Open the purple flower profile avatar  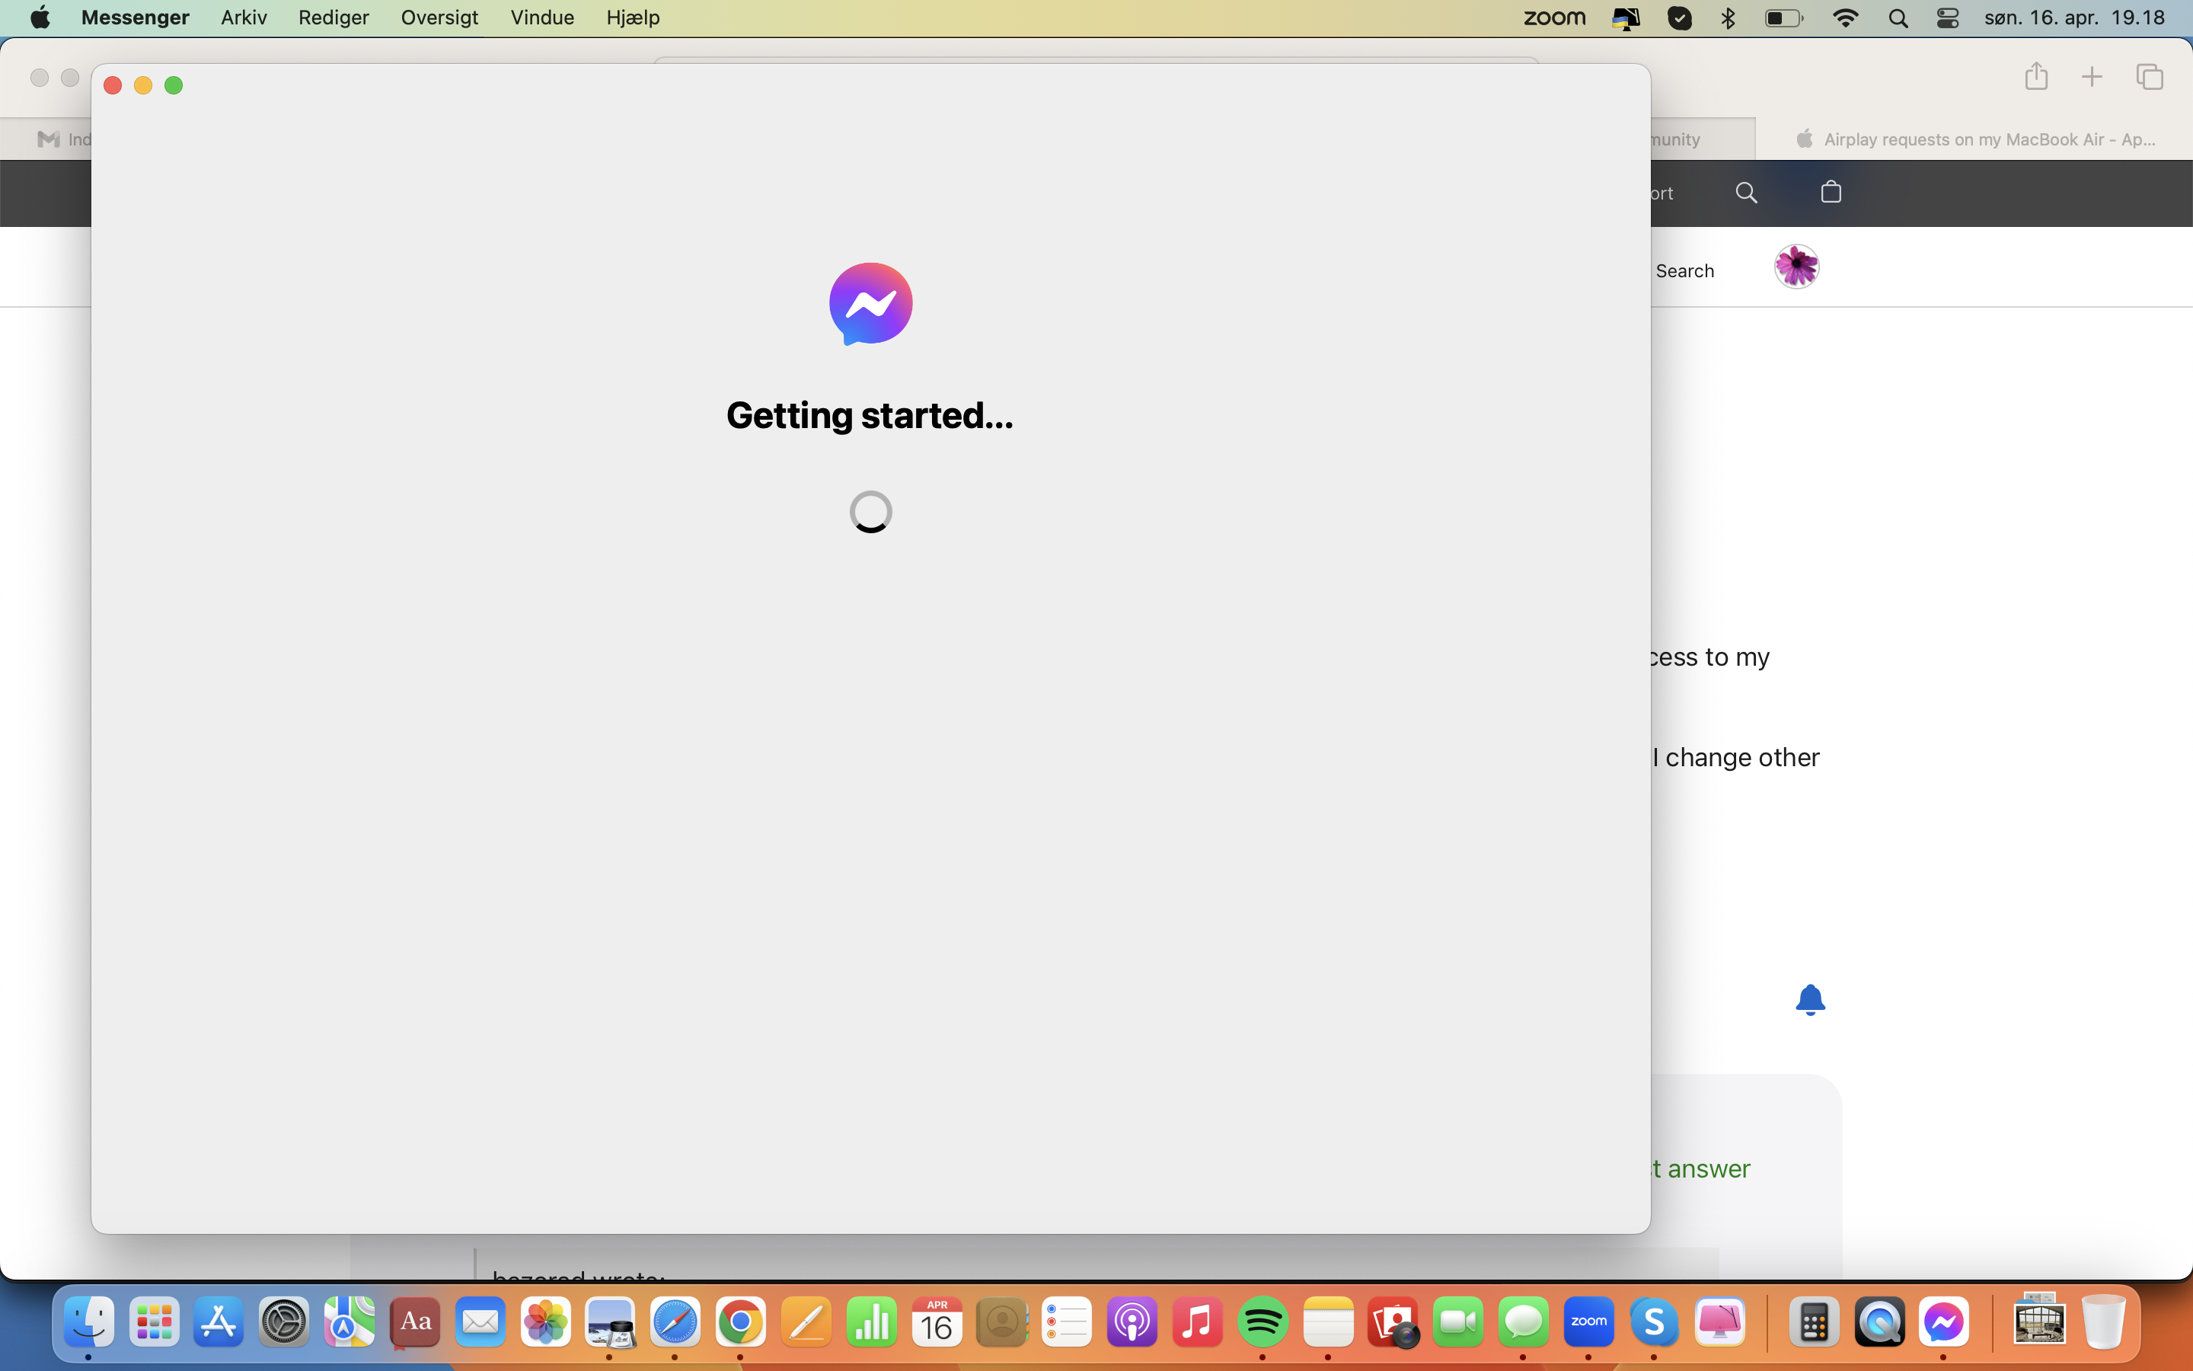point(1796,267)
